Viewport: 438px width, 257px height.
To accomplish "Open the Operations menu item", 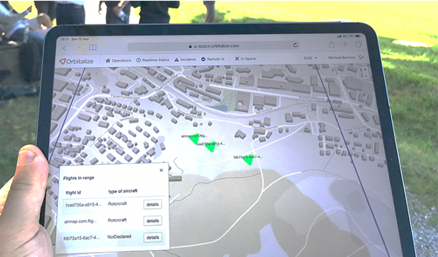I will (119, 60).
